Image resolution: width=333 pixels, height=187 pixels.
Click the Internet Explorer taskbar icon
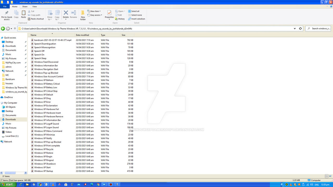(21, 184)
